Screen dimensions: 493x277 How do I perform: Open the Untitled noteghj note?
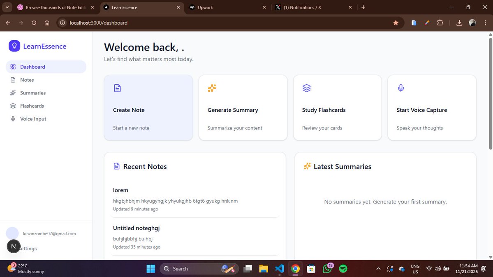coord(136,228)
